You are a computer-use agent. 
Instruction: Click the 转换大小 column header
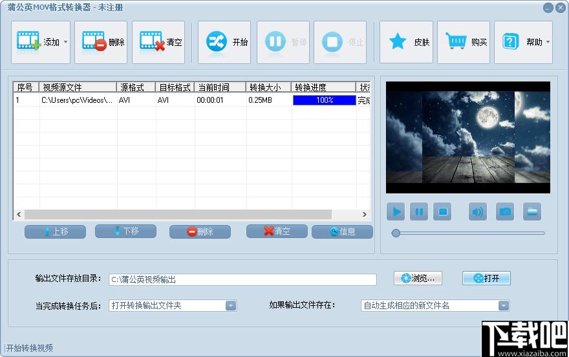pyautogui.click(x=268, y=87)
